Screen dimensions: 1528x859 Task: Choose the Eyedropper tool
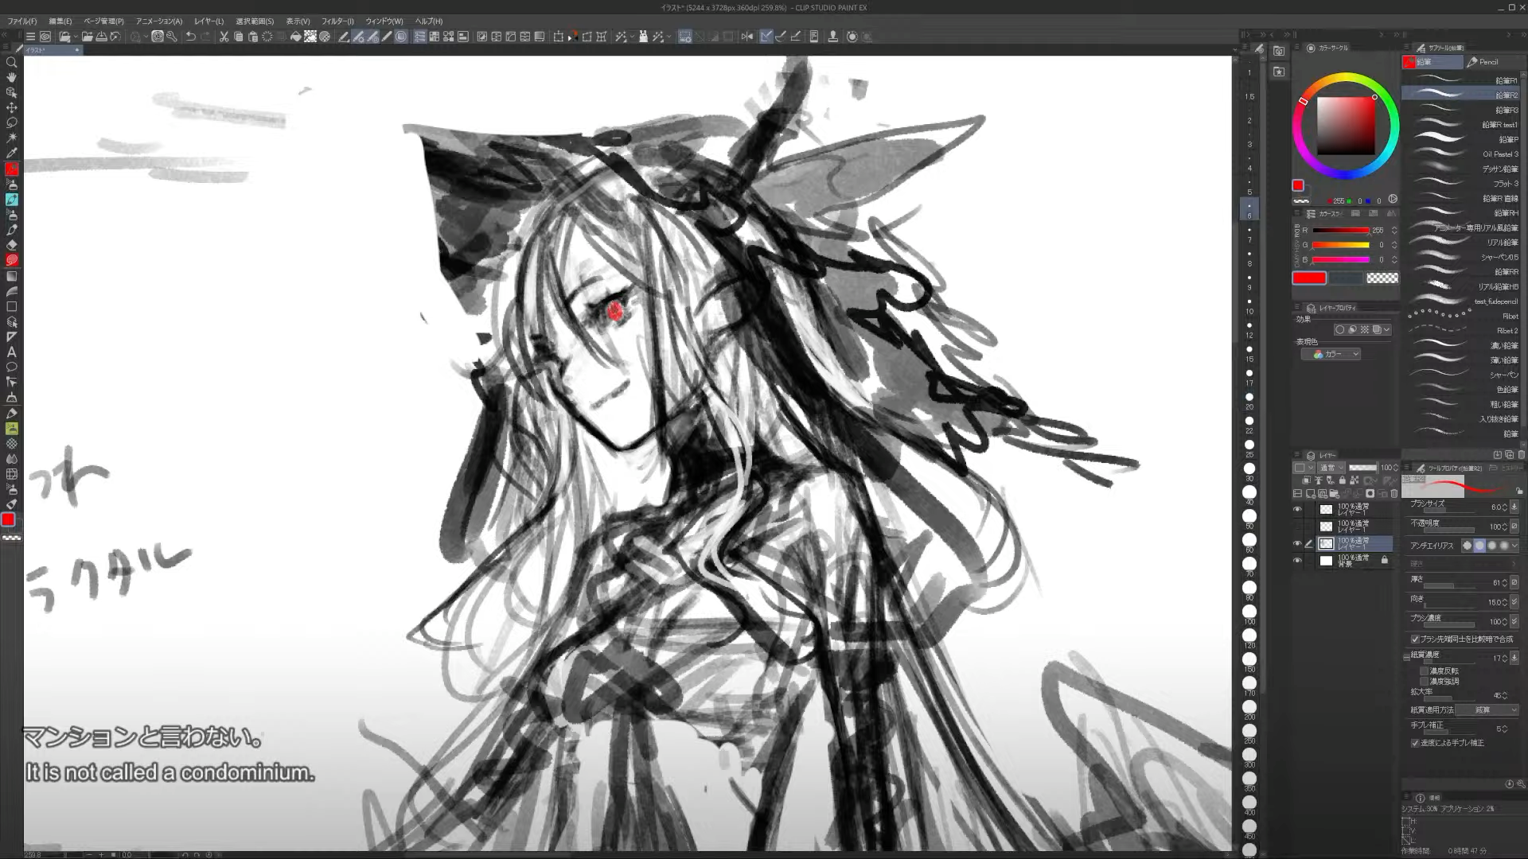point(11,153)
